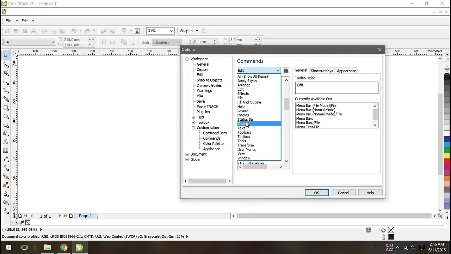
Task: Select the Polygon tool
Action: 6,125
